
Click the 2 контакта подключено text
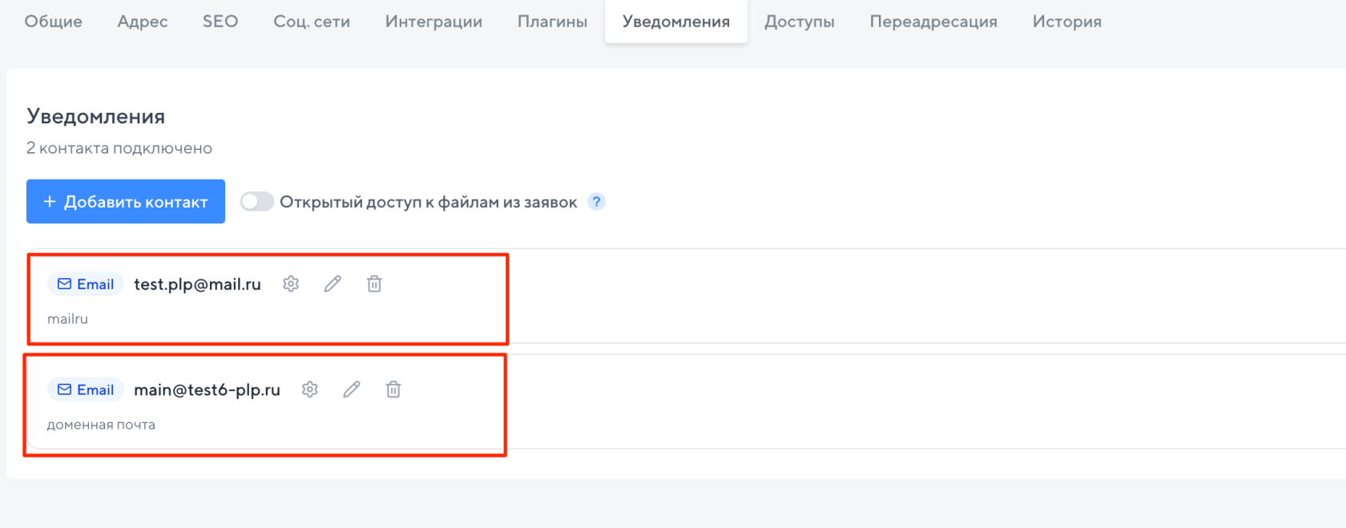click(x=119, y=148)
